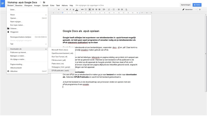
Task: Click the insert link icon
Action: 82,9
